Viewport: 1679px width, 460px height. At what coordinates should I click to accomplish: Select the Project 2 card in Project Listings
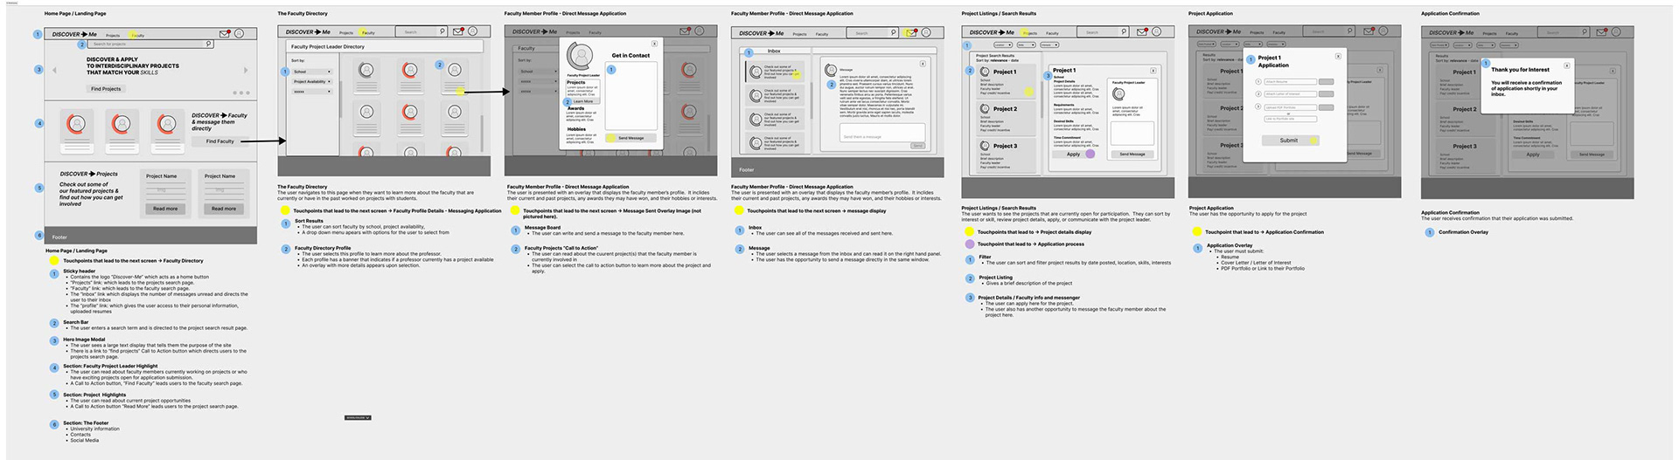[x=1006, y=118]
